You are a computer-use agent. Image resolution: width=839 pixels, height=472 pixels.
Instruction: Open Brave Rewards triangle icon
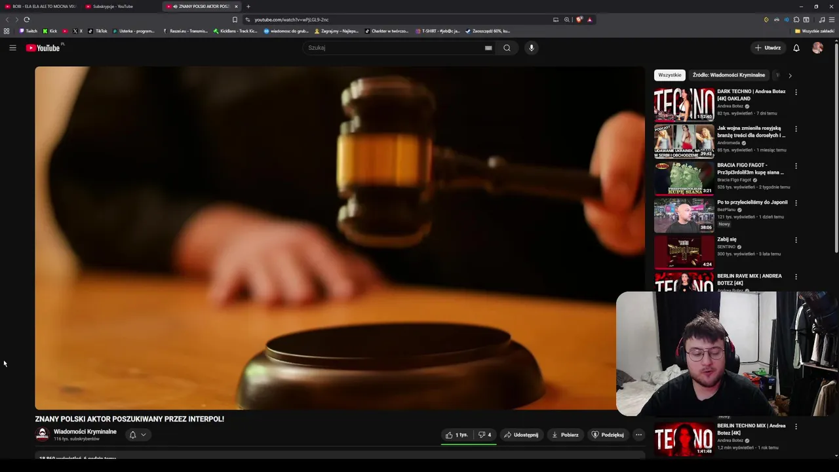click(x=589, y=20)
